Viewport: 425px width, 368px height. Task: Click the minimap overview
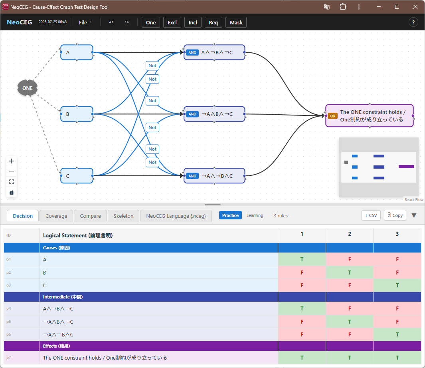(x=379, y=167)
